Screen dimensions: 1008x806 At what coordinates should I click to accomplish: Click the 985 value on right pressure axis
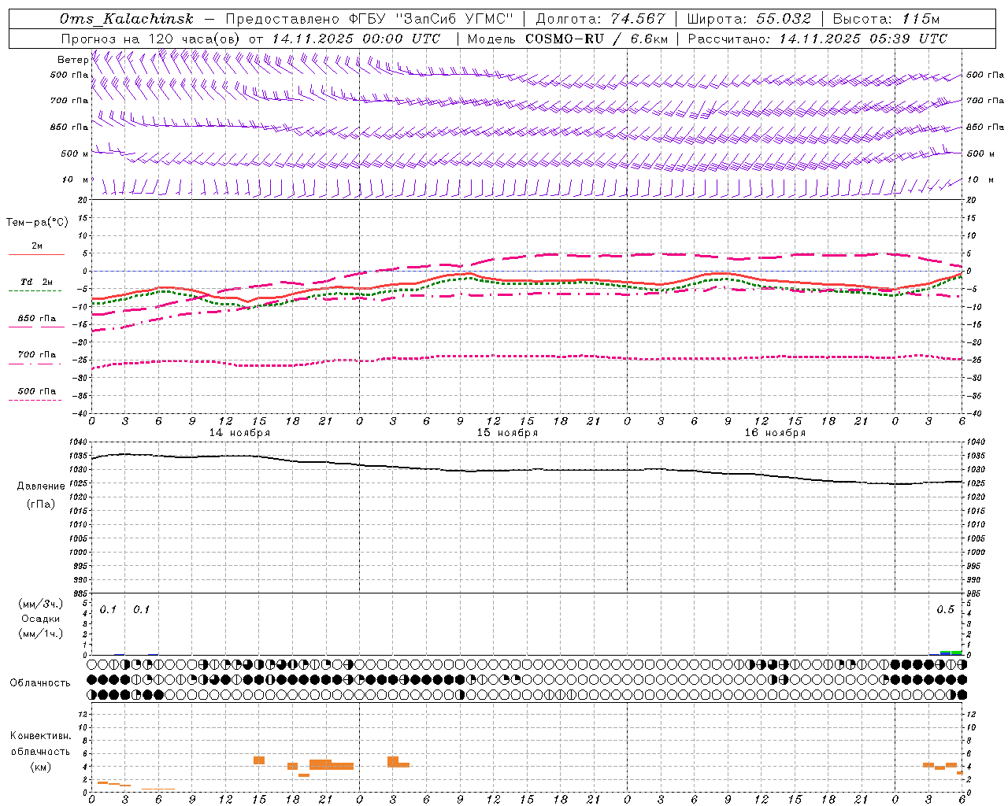point(975,593)
